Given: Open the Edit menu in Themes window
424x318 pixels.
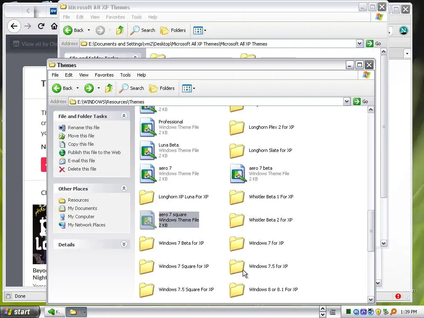Looking at the screenshot, I should pos(69,75).
